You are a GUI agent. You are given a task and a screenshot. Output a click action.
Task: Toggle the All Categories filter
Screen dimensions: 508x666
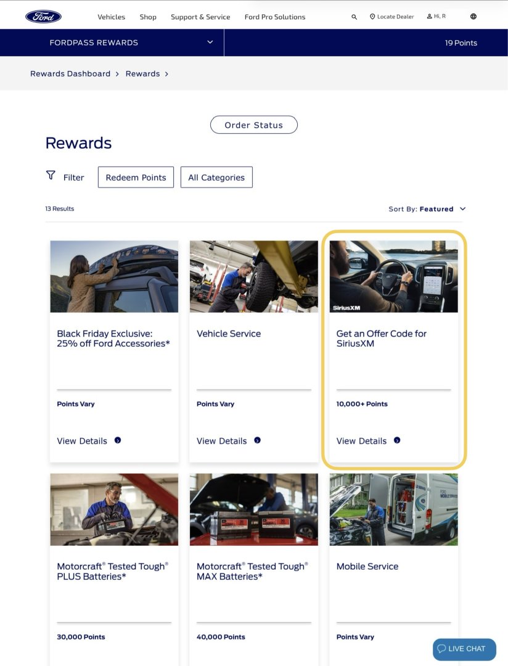click(216, 177)
